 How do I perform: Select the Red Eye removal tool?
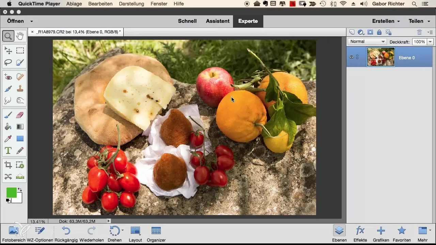[x=8, y=77]
